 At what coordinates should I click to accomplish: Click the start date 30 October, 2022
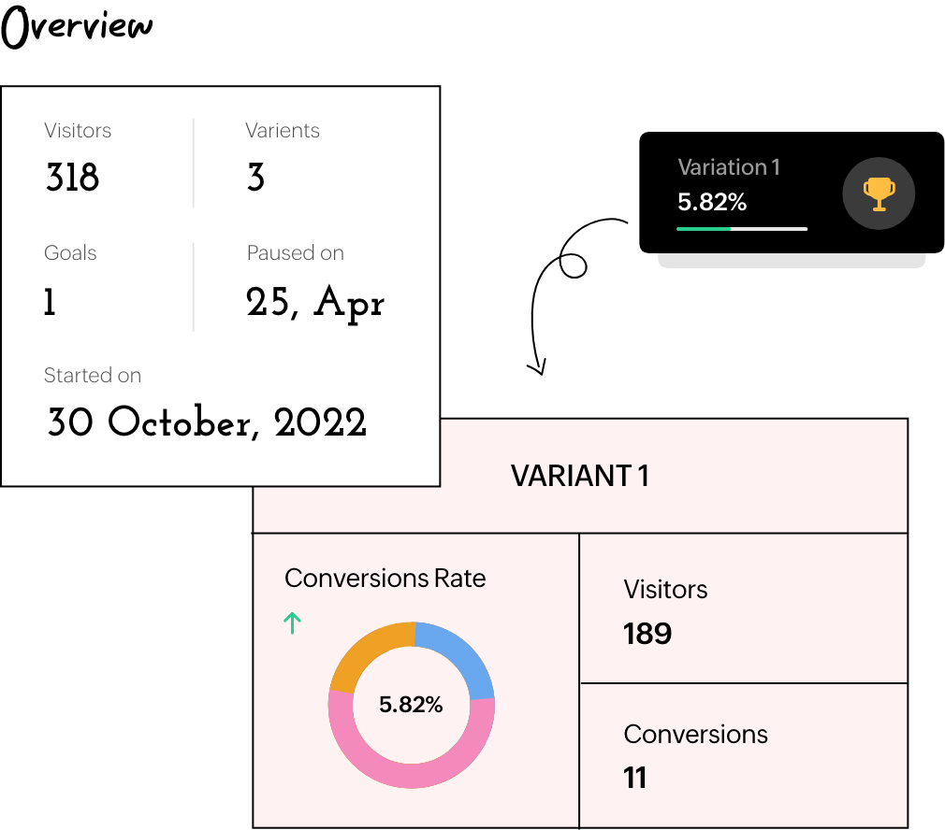(x=207, y=423)
